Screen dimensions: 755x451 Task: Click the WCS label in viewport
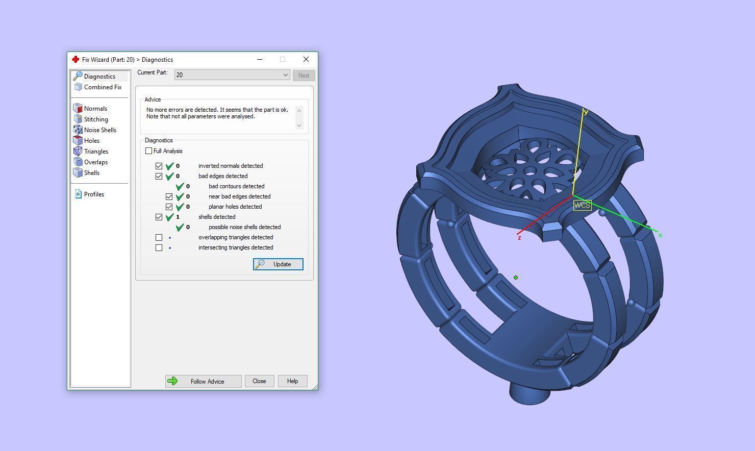tap(582, 205)
